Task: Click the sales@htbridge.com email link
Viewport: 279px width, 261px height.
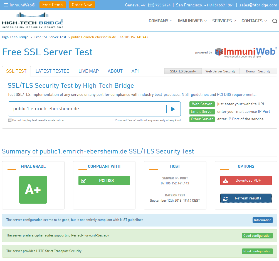Action: click(258, 5)
